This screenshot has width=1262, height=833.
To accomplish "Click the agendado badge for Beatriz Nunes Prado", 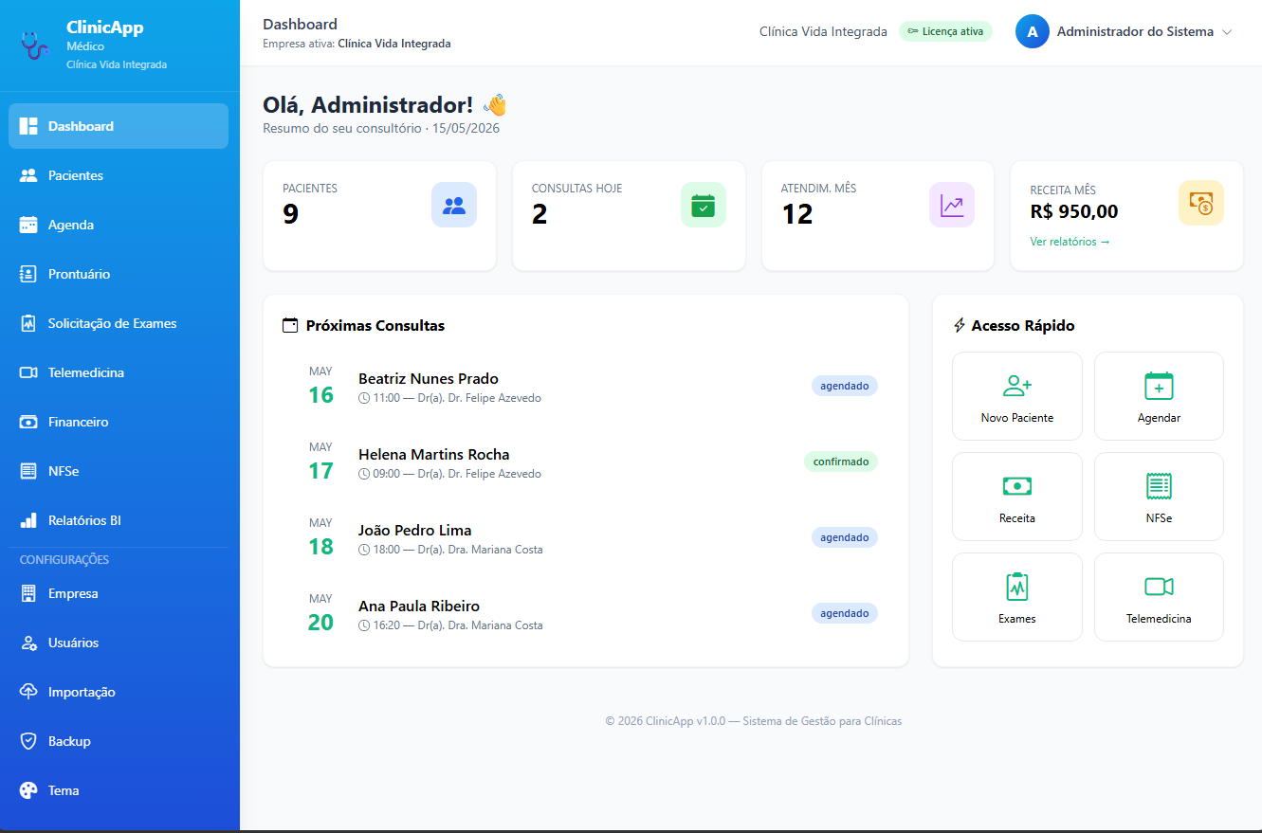I will click(845, 386).
